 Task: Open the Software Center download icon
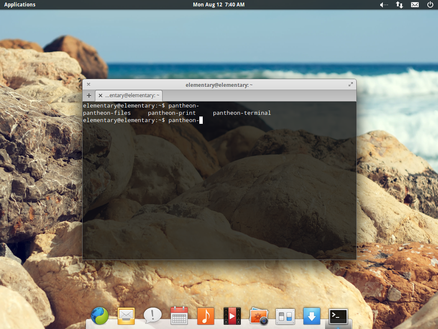pyautogui.click(x=312, y=316)
